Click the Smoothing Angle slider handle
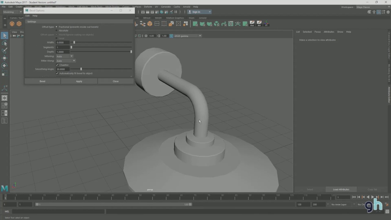 pos(81,69)
